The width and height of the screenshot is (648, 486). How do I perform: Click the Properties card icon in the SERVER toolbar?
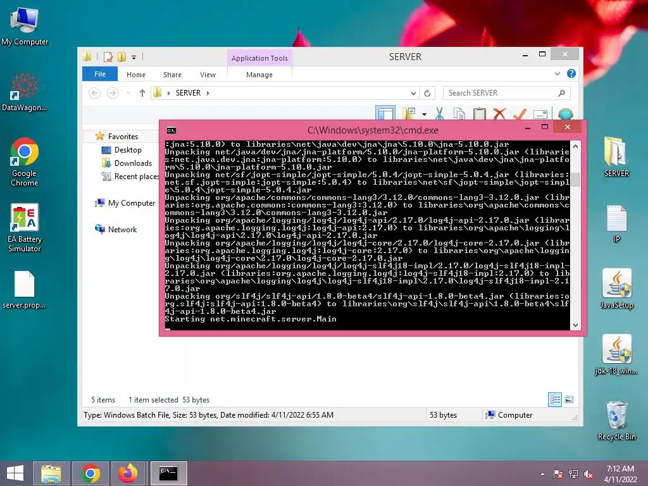540,114
